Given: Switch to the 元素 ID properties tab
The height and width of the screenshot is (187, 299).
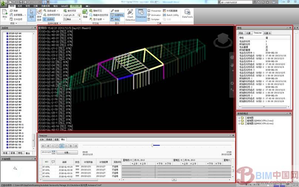Looking at the screenshot, I should click(x=268, y=33).
